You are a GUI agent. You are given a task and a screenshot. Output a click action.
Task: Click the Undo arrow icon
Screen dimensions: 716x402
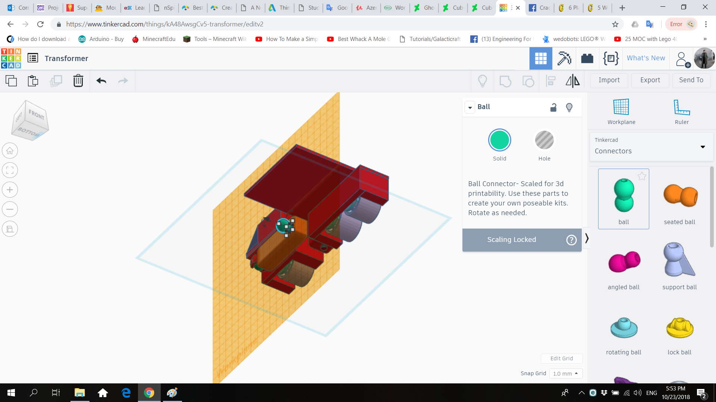point(101,81)
